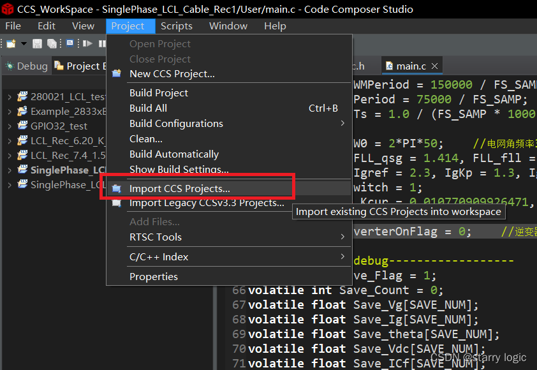Image resolution: width=537 pixels, height=370 pixels.
Task: Select Build All from the menu
Action: click(x=229, y=108)
